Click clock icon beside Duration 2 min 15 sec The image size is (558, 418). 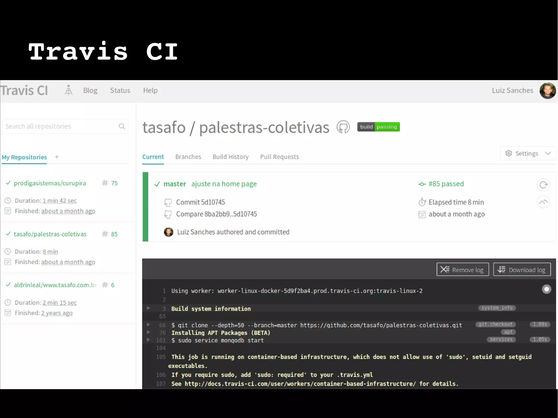point(8,302)
